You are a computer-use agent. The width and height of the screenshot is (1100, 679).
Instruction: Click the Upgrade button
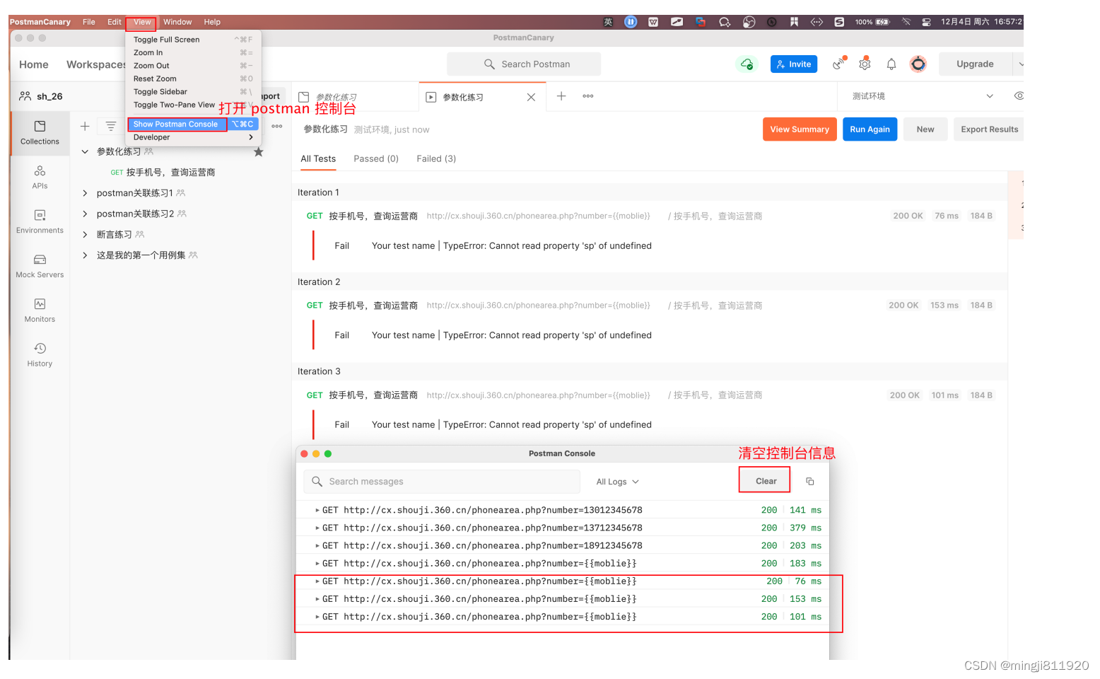975,64
